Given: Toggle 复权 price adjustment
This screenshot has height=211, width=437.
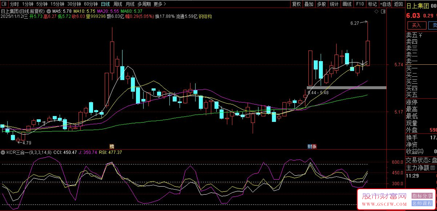Looking at the screenshot, I should pyautogui.click(x=296, y=4).
